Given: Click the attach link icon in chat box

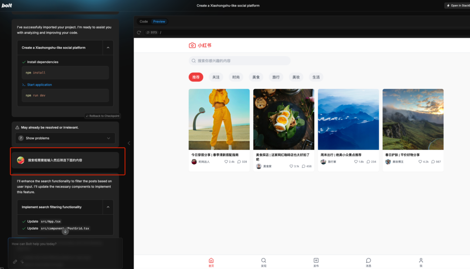Looking at the screenshot, I should [15, 262].
